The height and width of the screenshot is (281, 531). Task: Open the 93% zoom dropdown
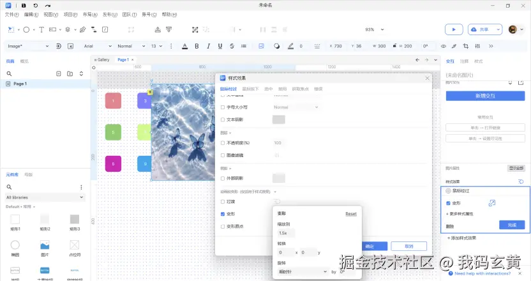pos(374,29)
